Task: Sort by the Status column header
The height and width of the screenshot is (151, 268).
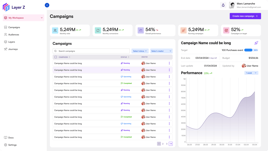Action: (x=125, y=57)
